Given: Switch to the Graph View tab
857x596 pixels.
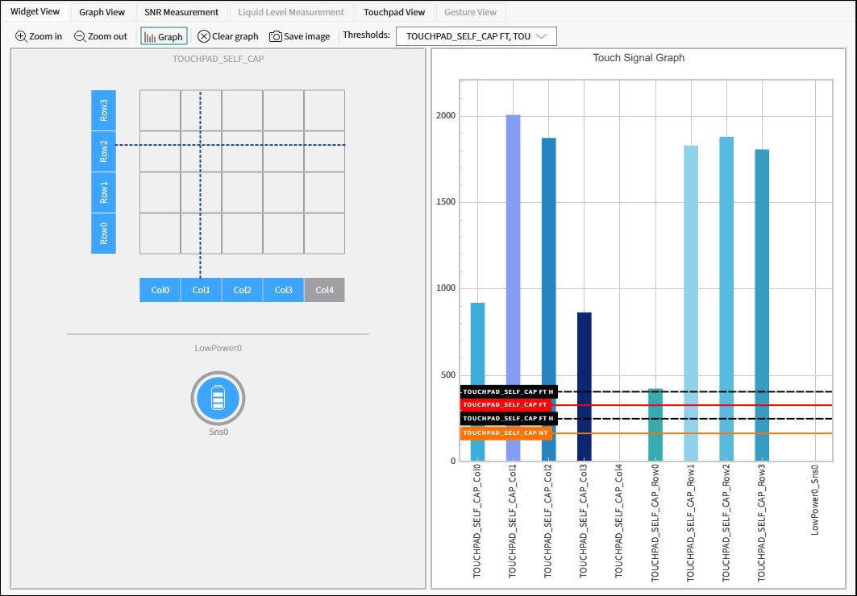Looking at the screenshot, I should coord(102,12).
